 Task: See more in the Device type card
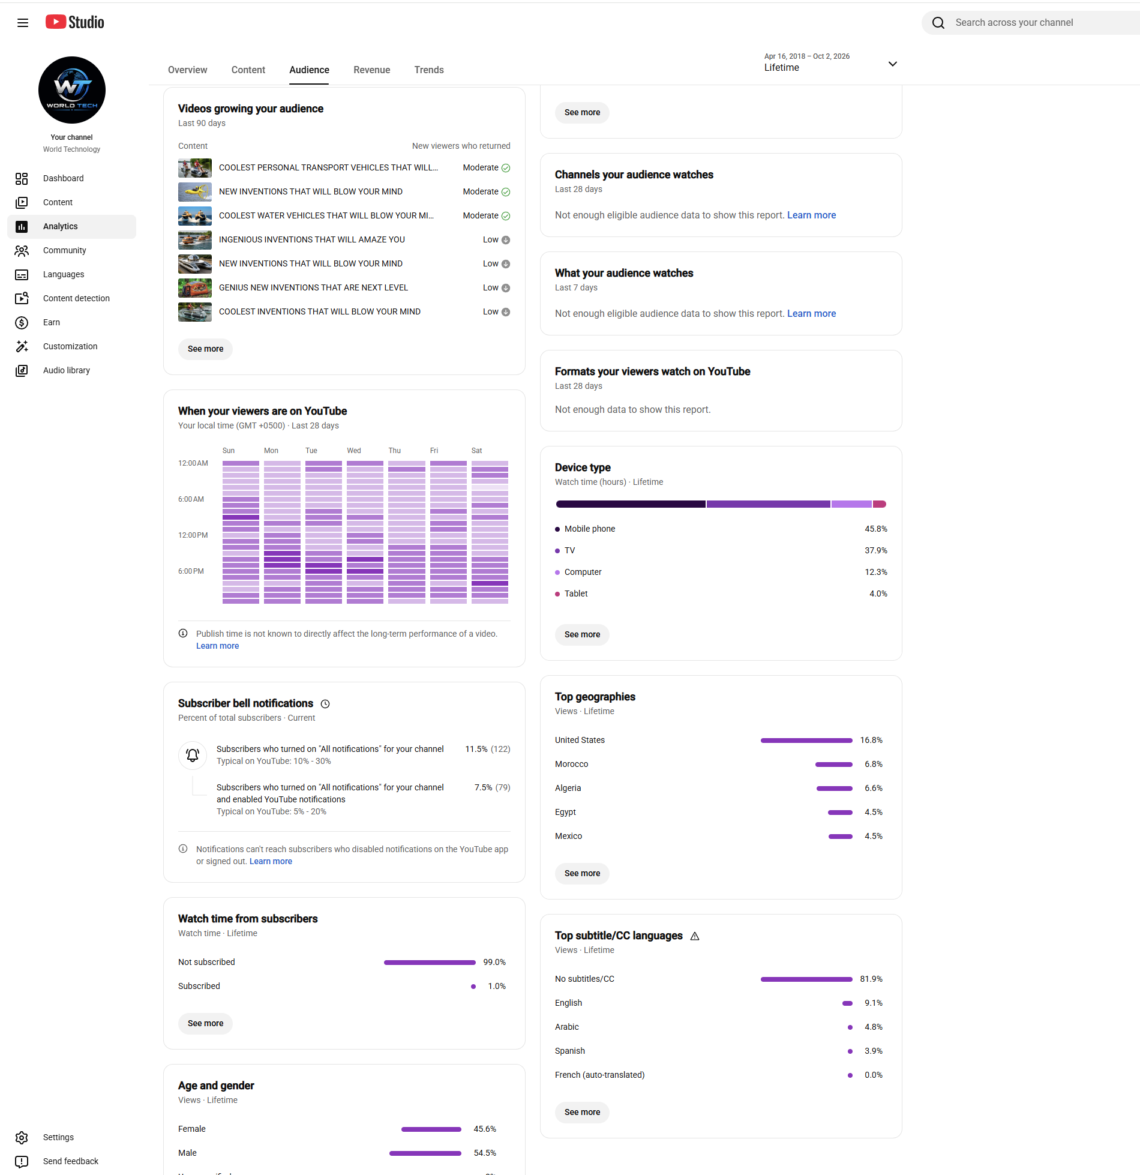pos(582,634)
